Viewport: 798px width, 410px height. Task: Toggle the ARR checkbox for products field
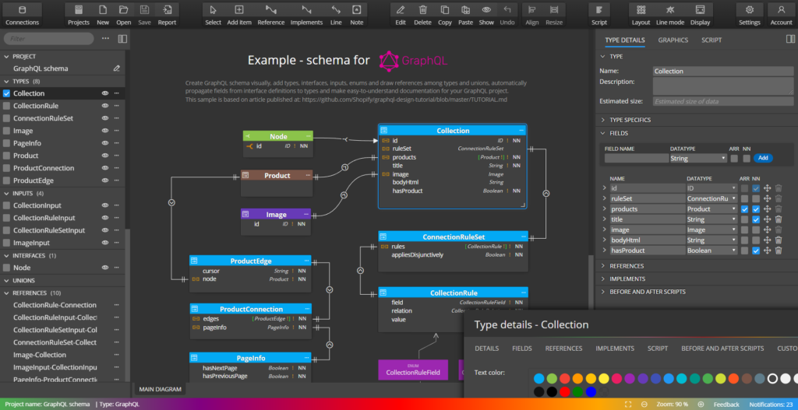point(744,209)
